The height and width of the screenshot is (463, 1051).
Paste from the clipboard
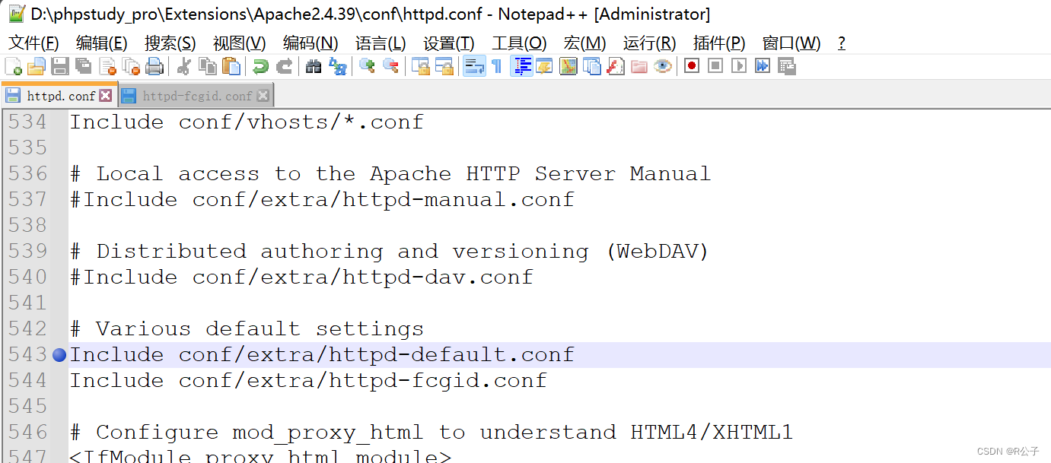pos(231,66)
